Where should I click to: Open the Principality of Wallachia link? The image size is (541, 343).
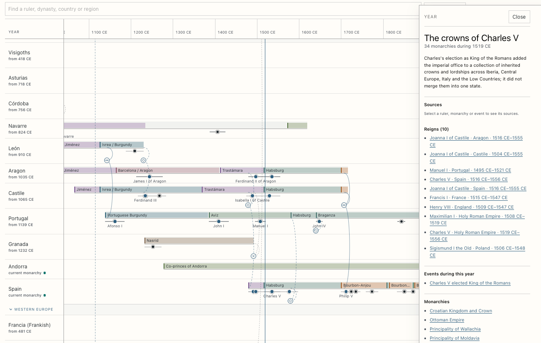click(455, 329)
